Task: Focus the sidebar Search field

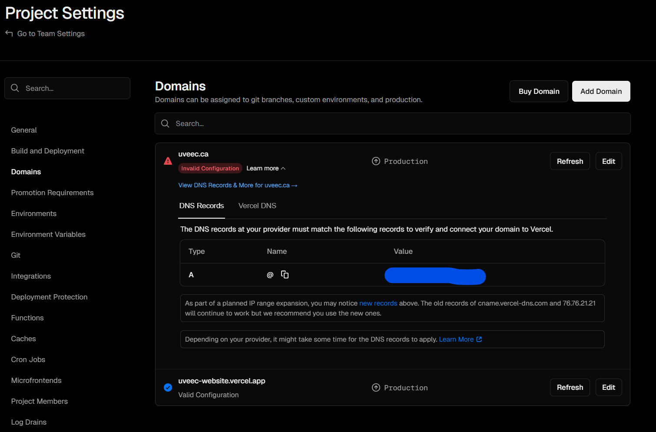Action: (67, 88)
